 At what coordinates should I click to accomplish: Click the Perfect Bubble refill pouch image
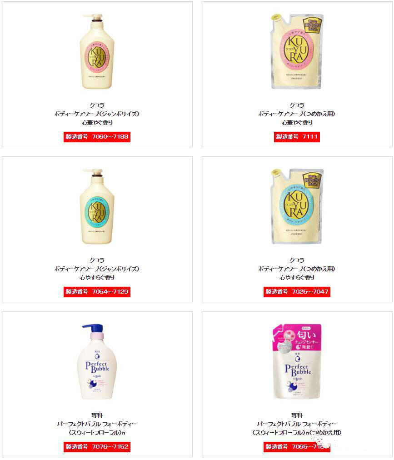(297, 361)
